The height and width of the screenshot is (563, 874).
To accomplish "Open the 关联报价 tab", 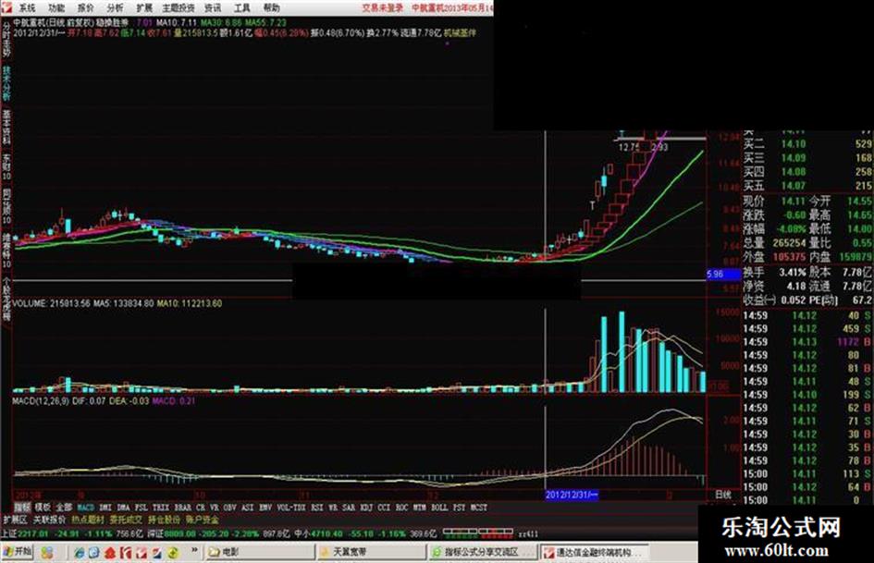I will click(x=50, y=520).
